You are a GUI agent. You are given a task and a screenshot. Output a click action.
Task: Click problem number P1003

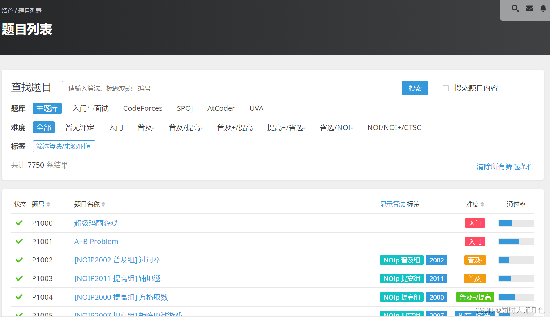coord(42,278)
